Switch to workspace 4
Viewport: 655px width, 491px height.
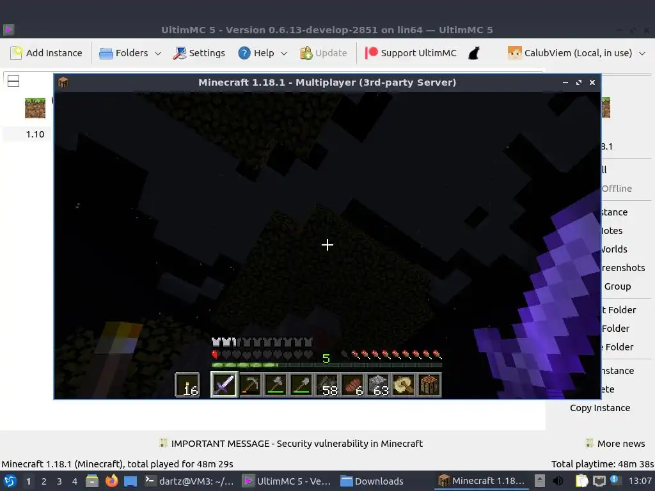point(75,481)
